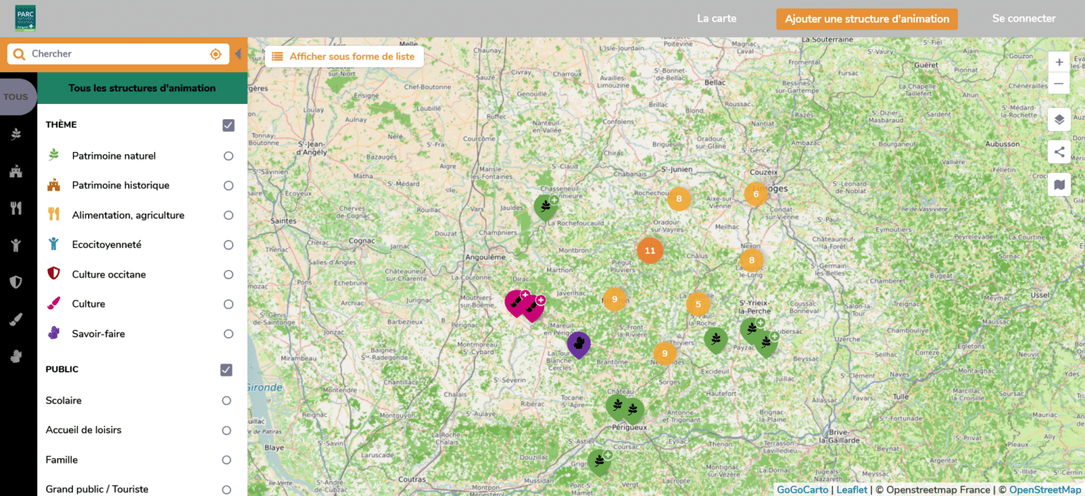Select the paintbrush icon in black sidebar

pyautogui.click(x=15, y=319)
